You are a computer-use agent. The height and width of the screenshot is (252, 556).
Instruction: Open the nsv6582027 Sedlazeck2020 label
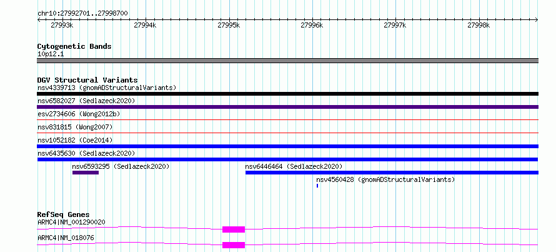tap(86, 101)
